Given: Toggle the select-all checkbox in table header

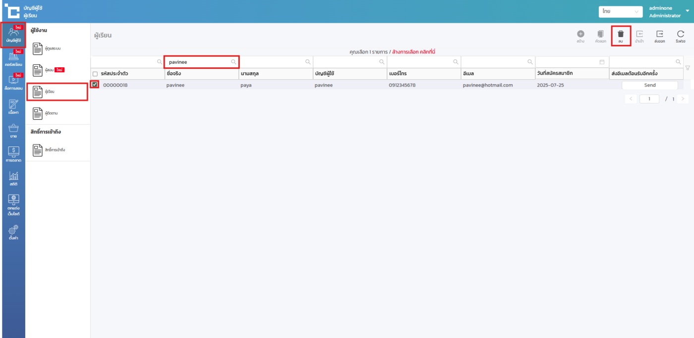Looking at the screenshot, I should coord(95,74).
